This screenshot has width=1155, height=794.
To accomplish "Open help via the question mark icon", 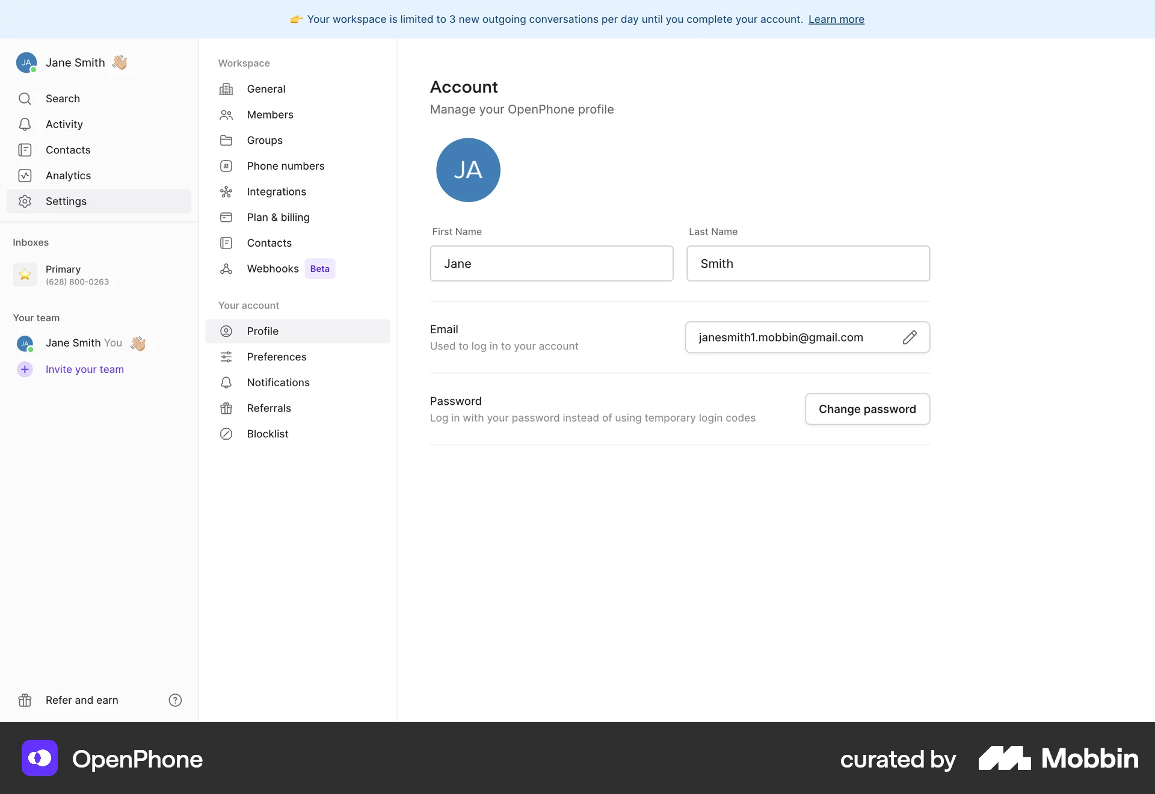I will (x=175, y=700).
